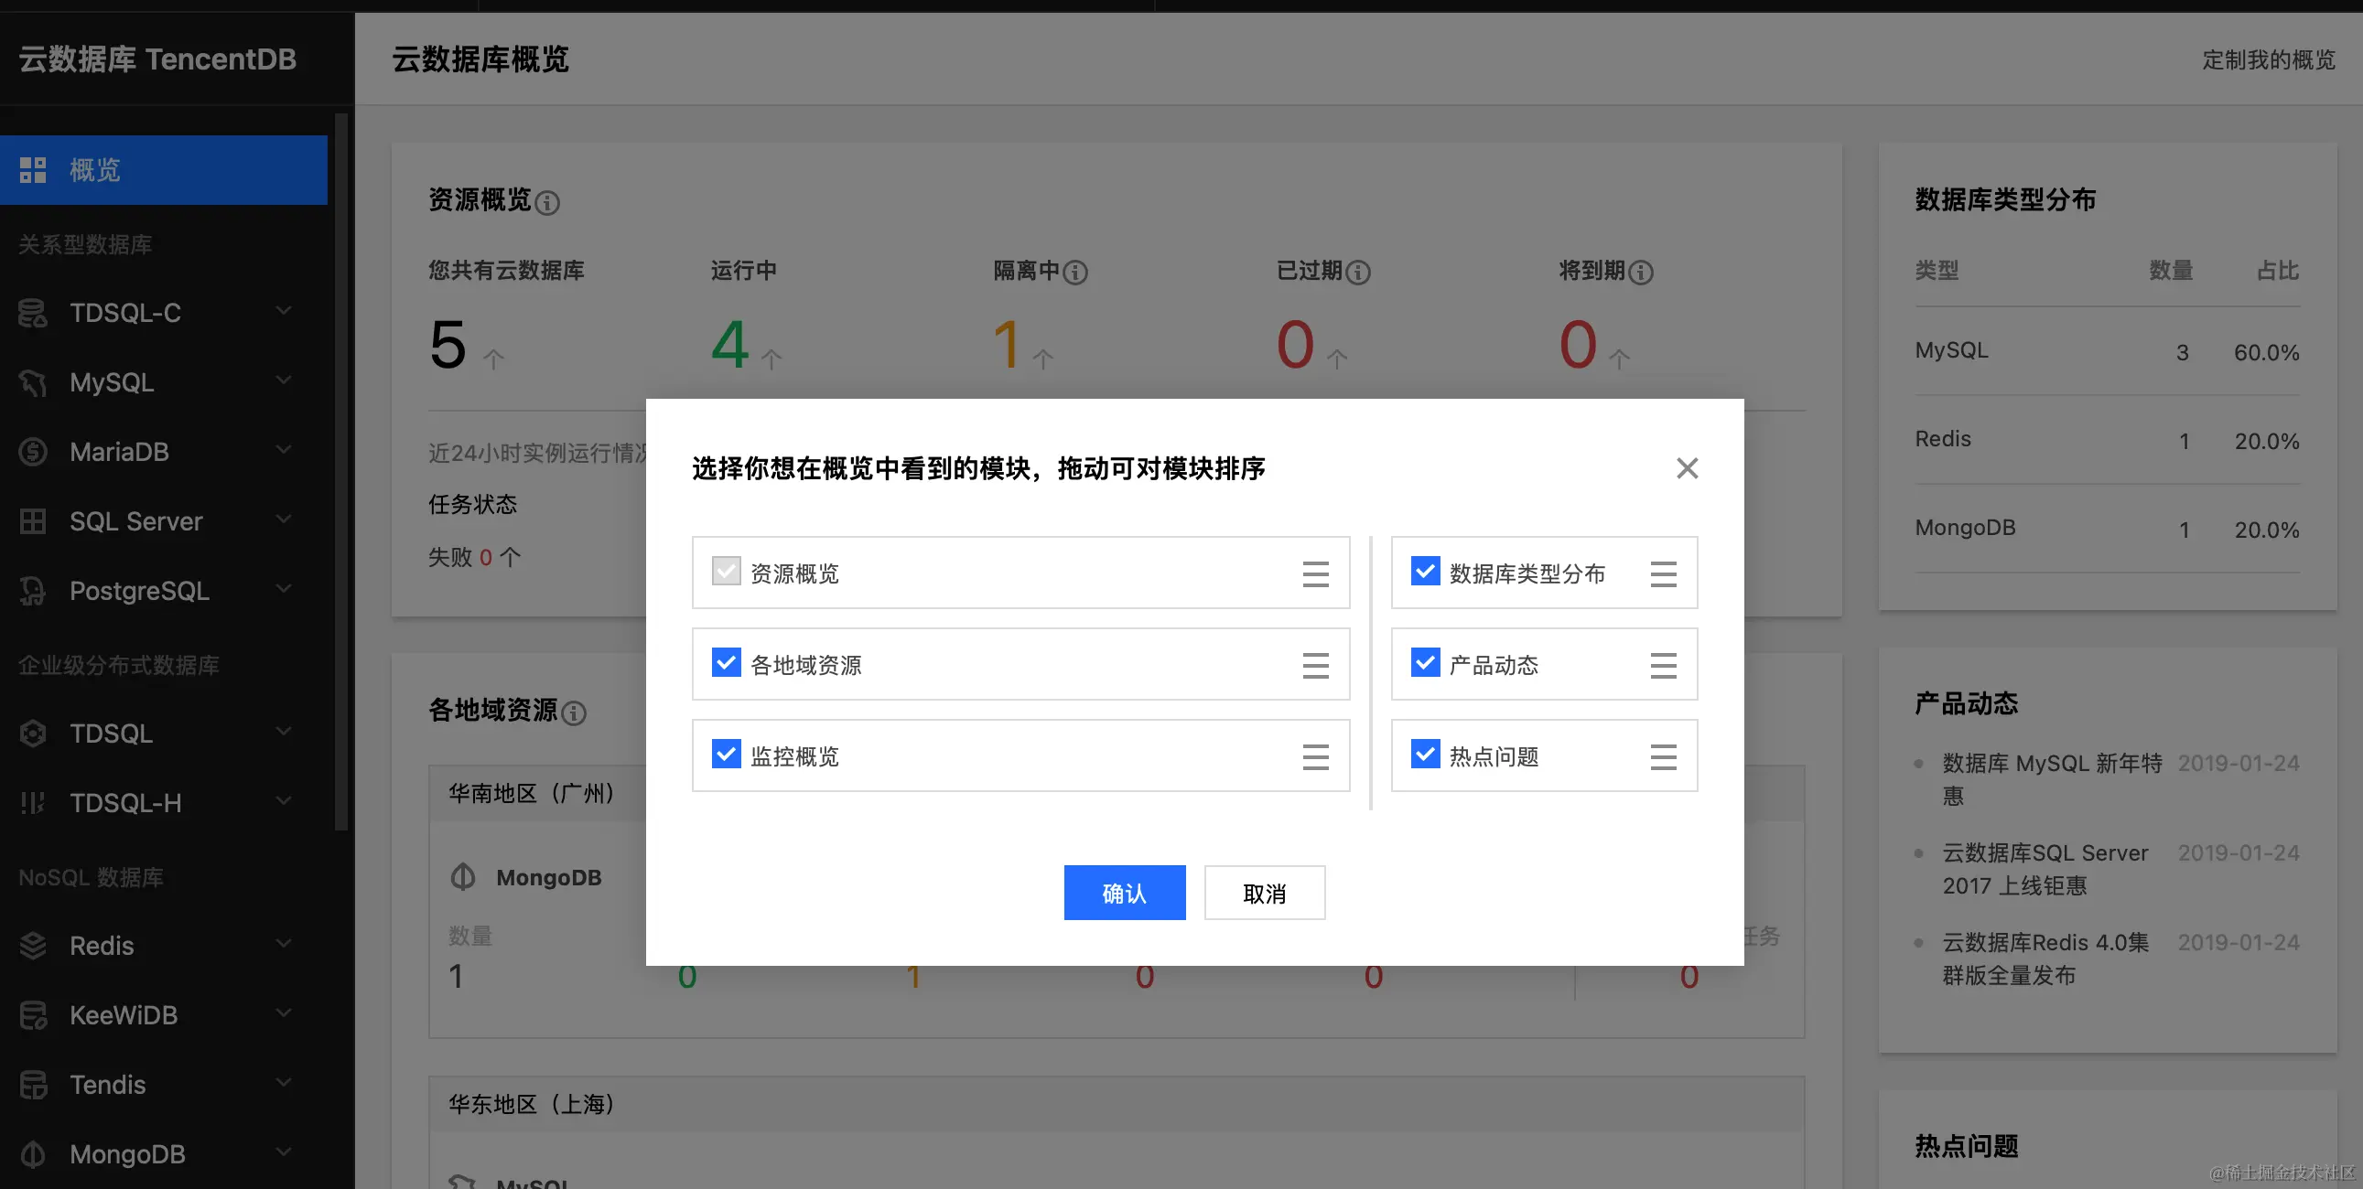Click 云数据库 TencentDB sidebar title

[x=157, y=59]
